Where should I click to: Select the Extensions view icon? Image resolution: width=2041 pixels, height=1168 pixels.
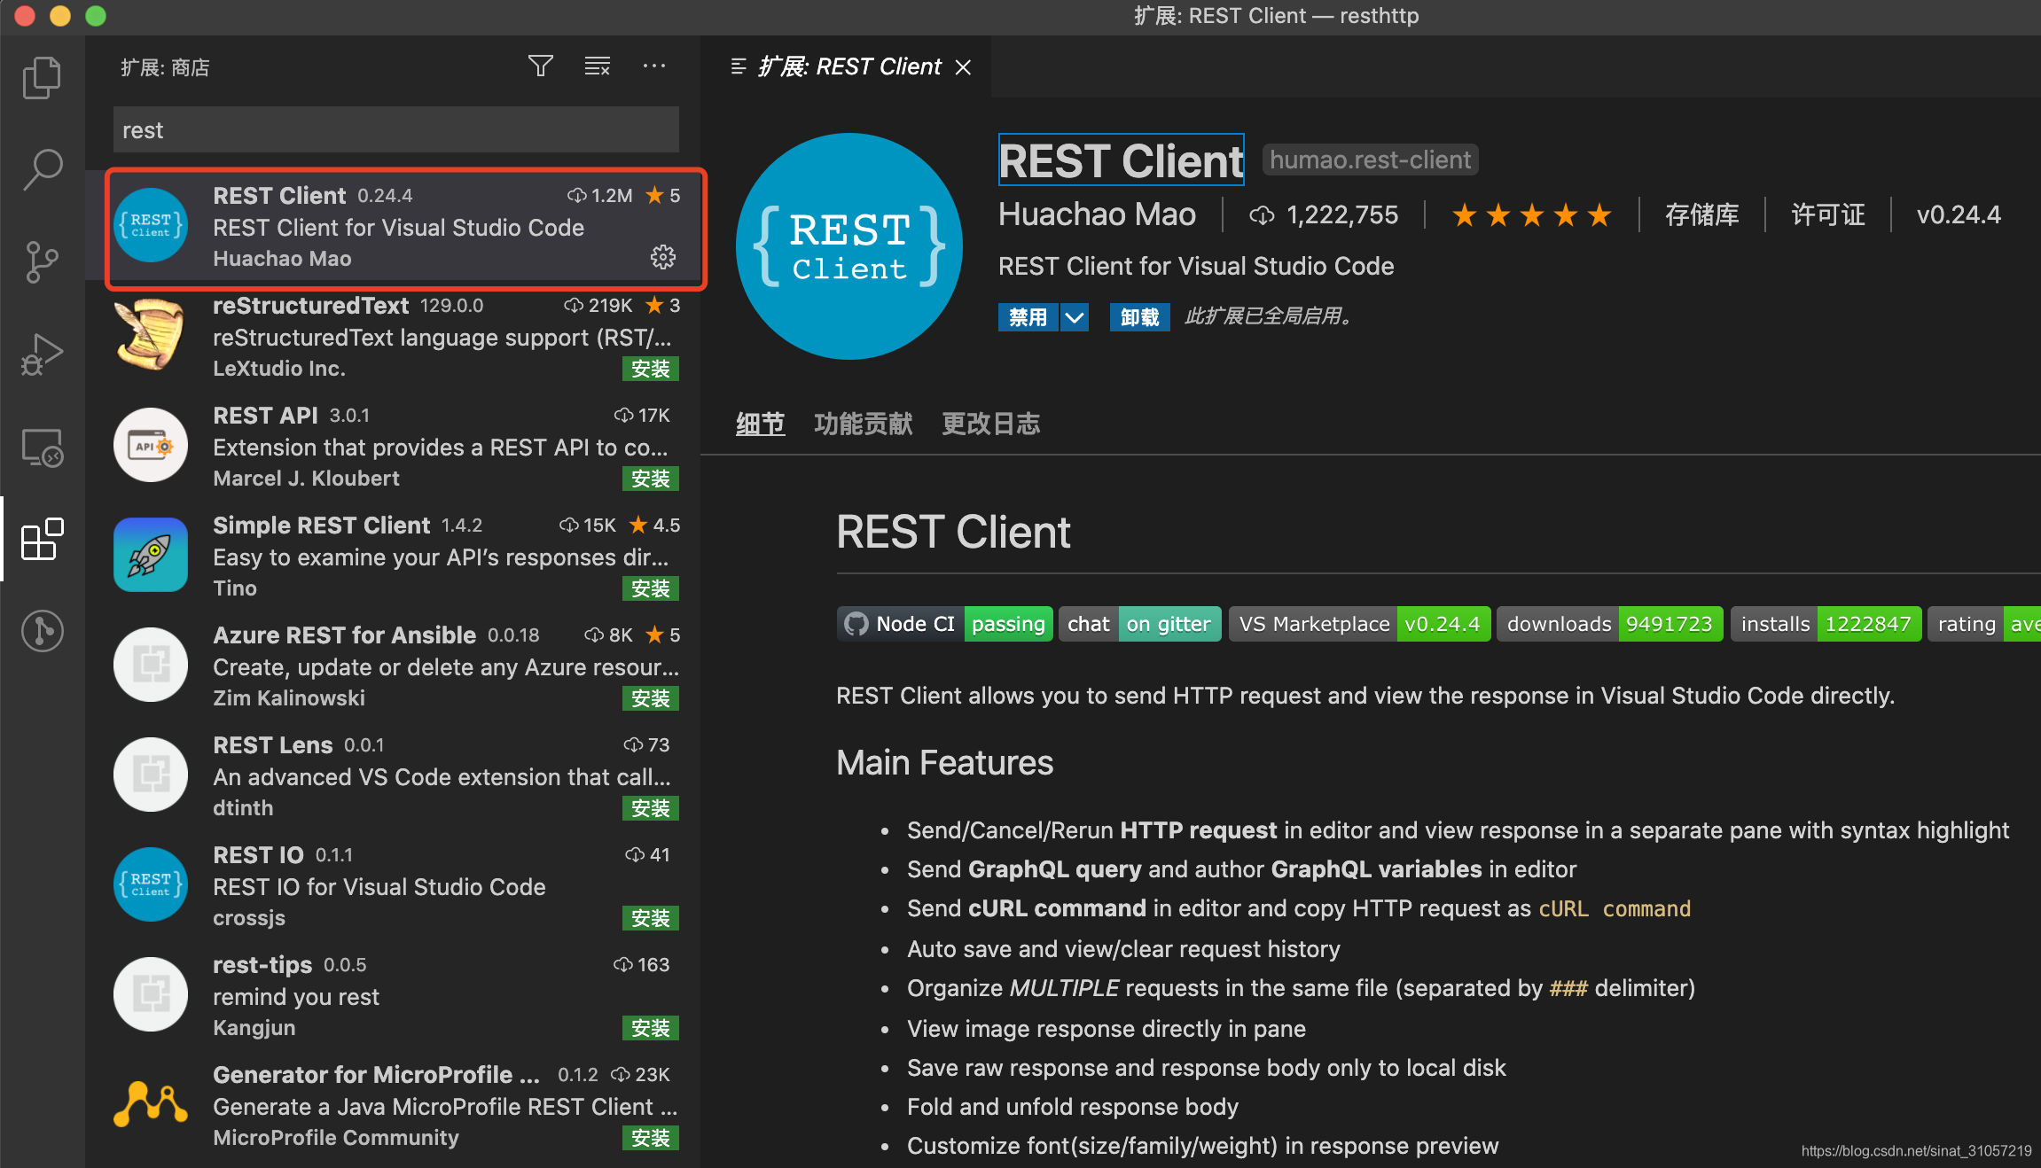(x=42, y=540)
